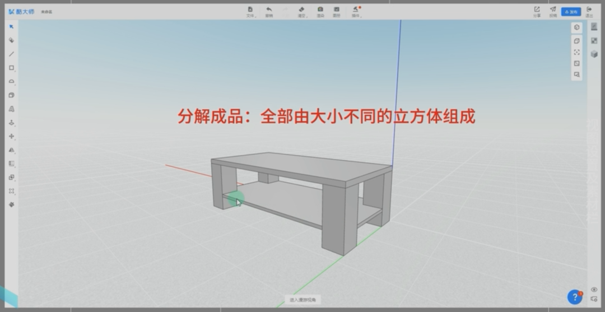Open the 文件 file menu
This screenshot has width=605, height=312.
tap(250, 12)
